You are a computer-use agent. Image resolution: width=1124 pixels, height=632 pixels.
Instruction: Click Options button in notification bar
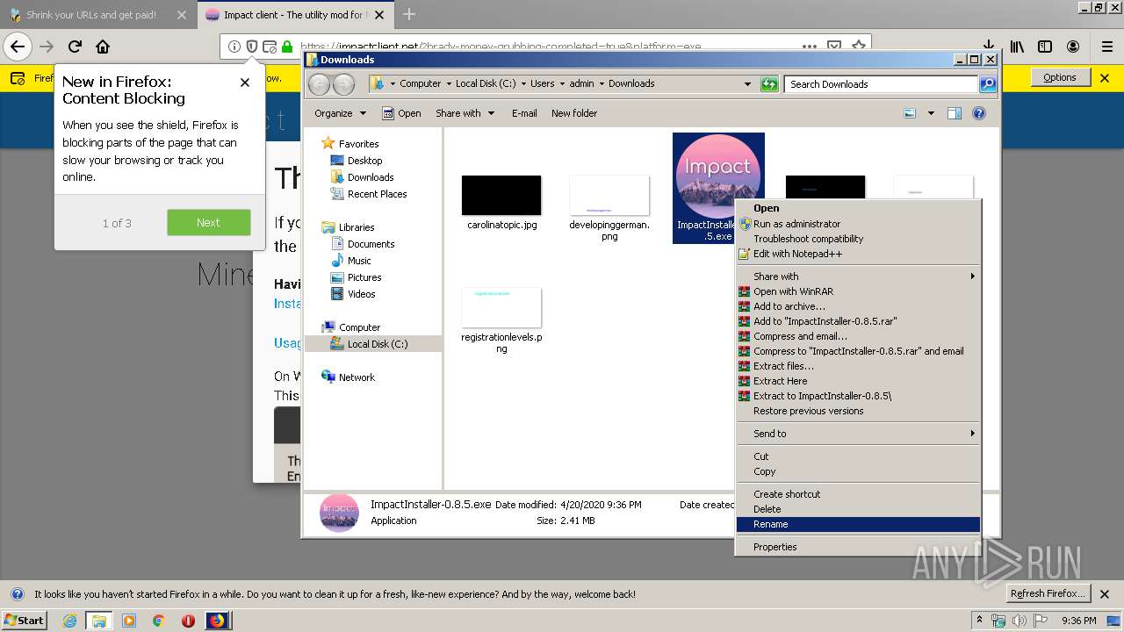point(1059,77)
